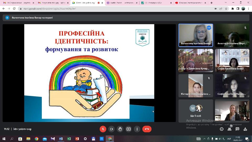Open the Activities icon

[x=245, y=129]
